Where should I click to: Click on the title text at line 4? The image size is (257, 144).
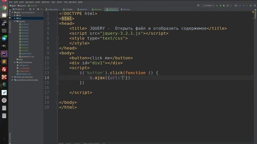[148, 28]
